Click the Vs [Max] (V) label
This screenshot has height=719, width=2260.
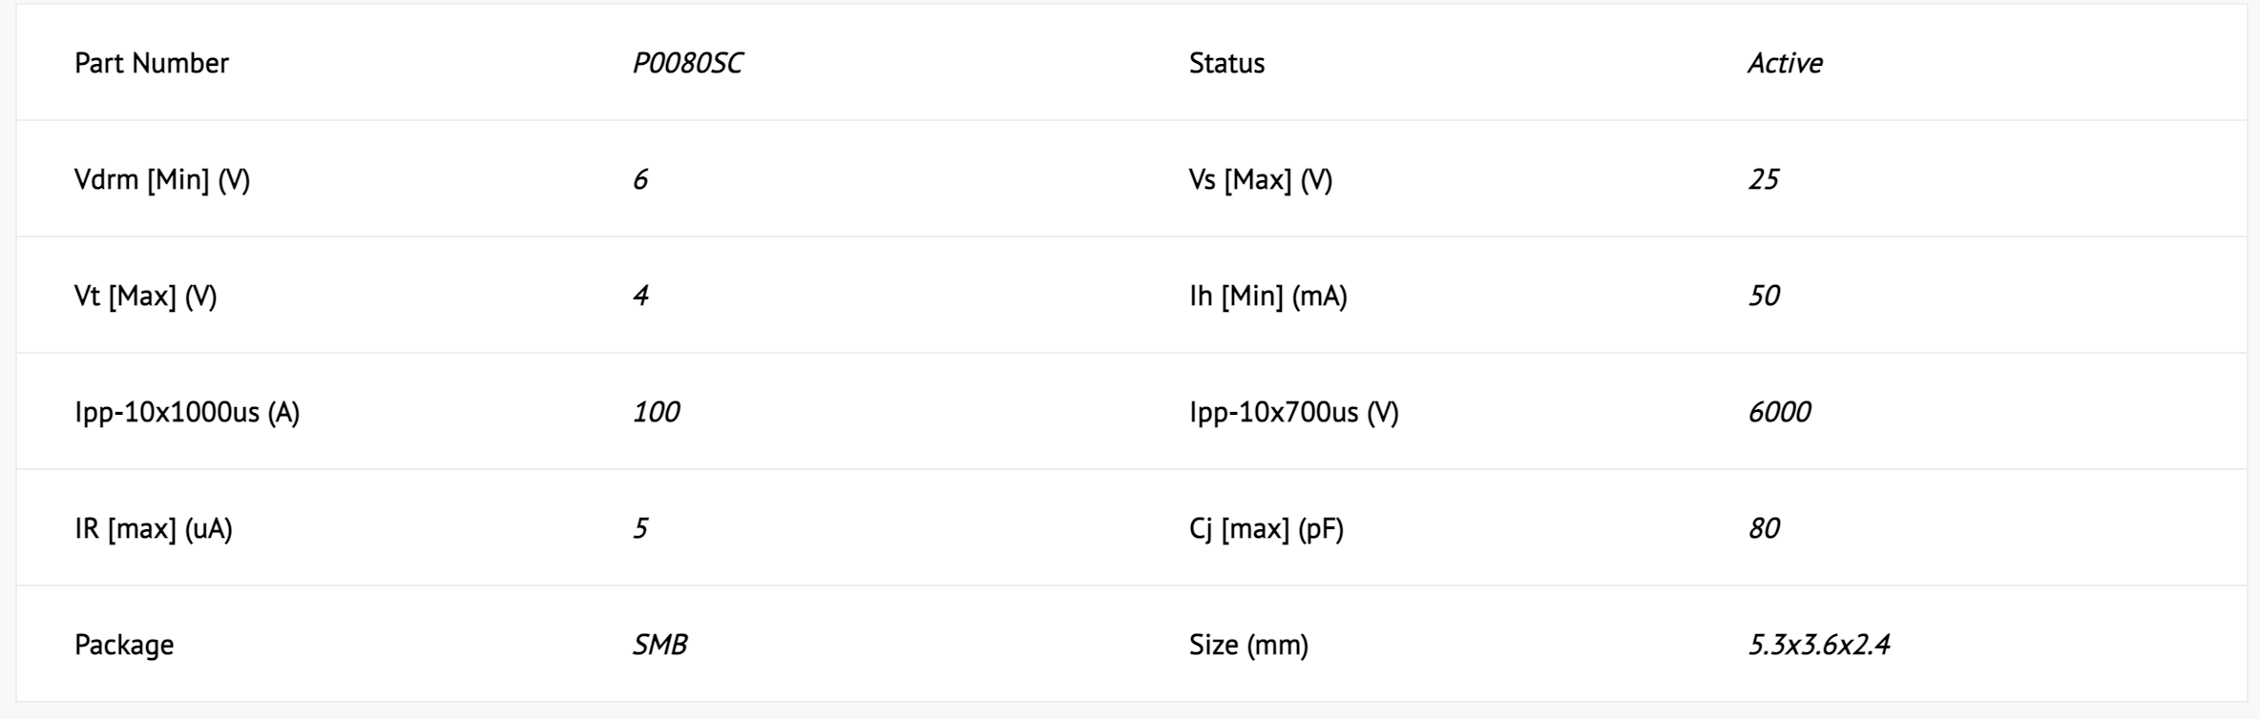click(1261, 179)
